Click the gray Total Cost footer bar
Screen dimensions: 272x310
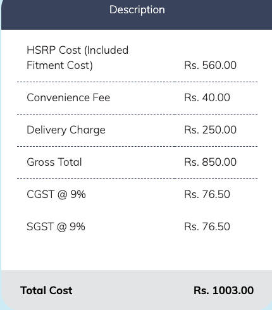(137, 290)
